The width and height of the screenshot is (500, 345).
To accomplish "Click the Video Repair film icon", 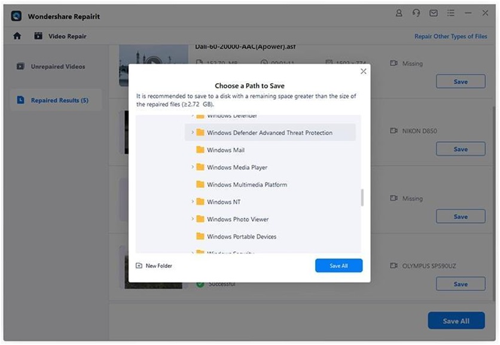I will (x=38, y=36).
